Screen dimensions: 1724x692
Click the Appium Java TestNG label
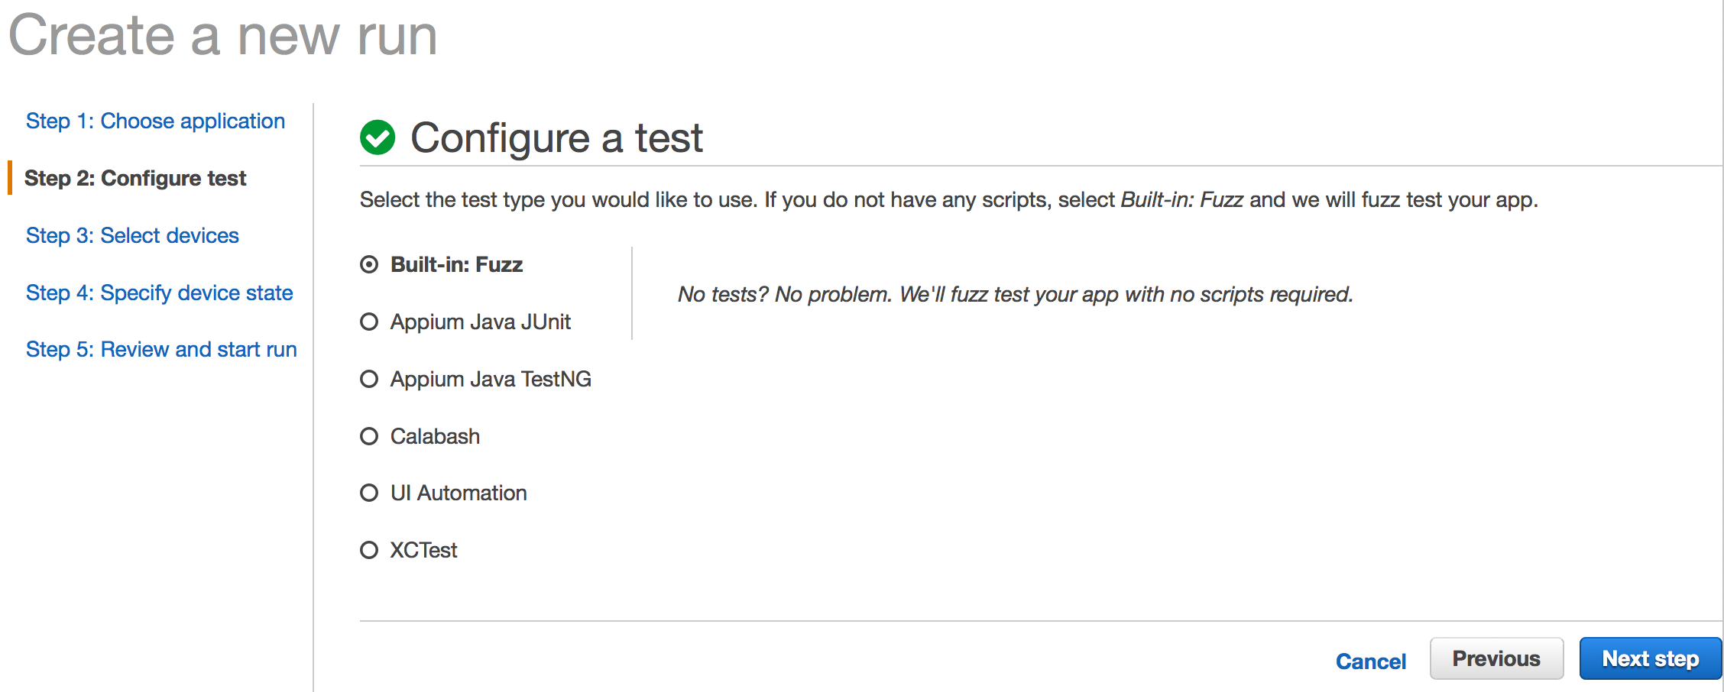pyautogui.click(x=491, y=379)
